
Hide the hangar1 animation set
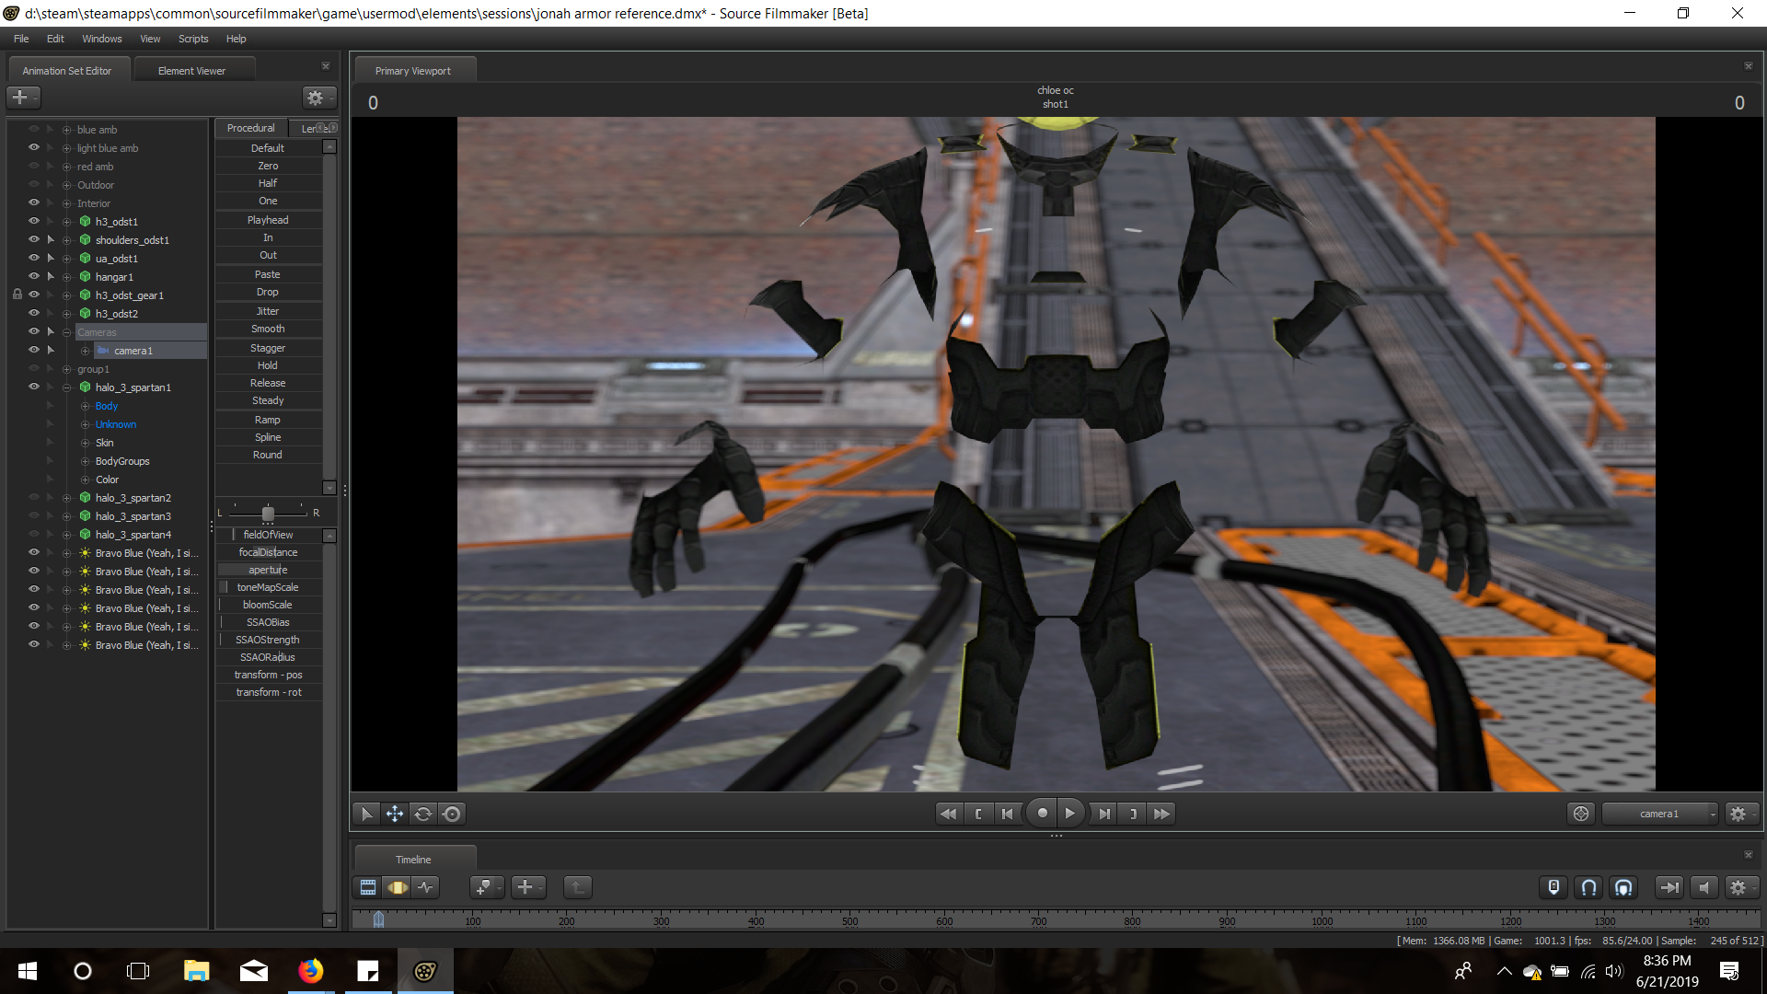coord(34,277)
